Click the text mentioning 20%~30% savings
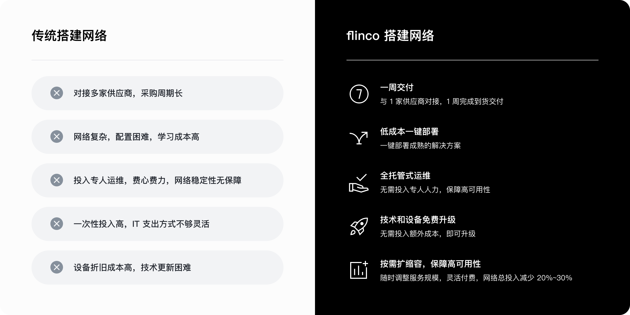The height and width of the screenshot is (315, 630). pos(476,278)
